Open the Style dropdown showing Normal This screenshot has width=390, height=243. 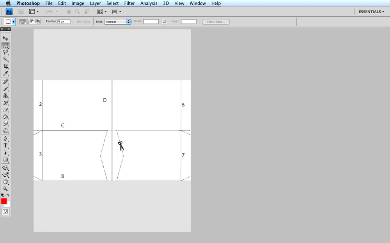coord(118,21)
